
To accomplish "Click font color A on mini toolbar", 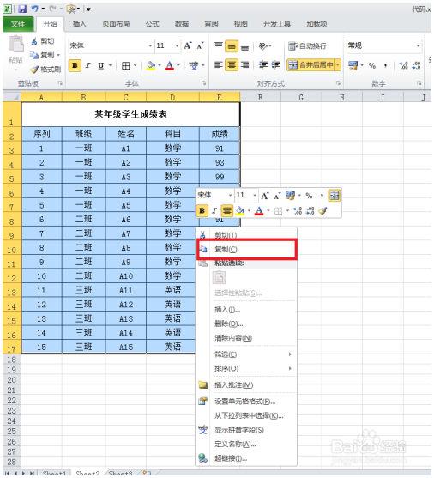I will tap(259, 210).
